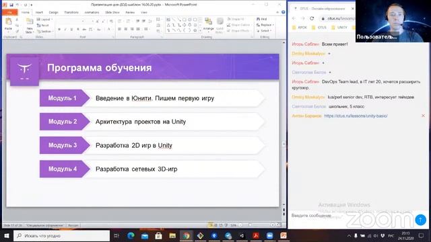This screenshot has width=431, height=242.
Task: Toggle Bold formatting
Action: (x=59, y=29)
